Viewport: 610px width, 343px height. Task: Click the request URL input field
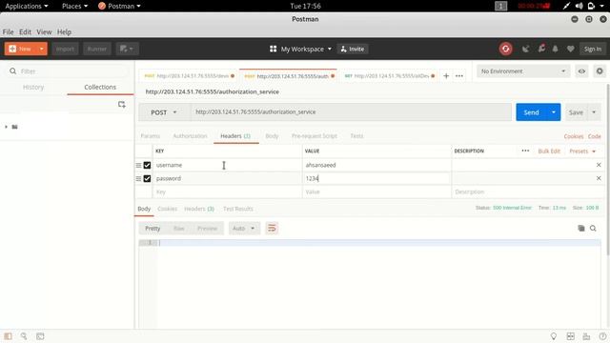tap(352, 112)
